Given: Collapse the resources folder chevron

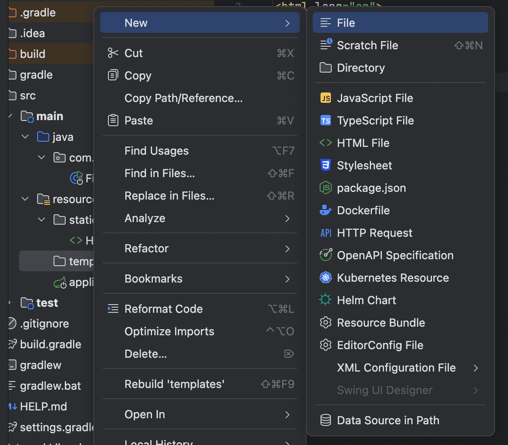Looking at the screenshot, I should coord(25,199).
